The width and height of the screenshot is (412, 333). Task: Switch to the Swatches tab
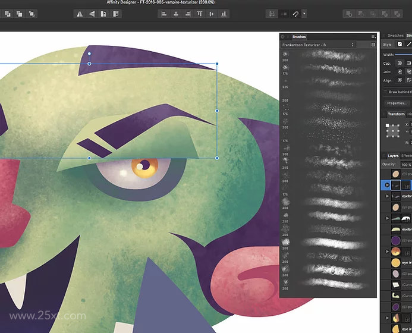click(x=395, y=36)
